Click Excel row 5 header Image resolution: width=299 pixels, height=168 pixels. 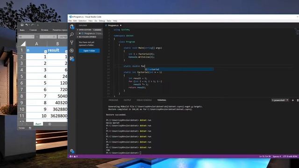point(22,77)
